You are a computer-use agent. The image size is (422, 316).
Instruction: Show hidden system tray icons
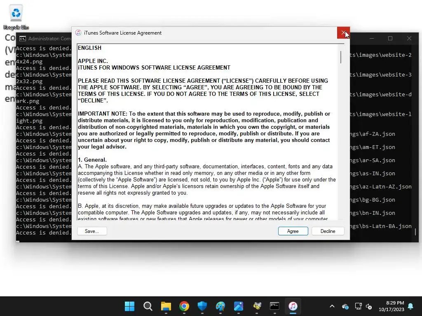tap(332, 306)
